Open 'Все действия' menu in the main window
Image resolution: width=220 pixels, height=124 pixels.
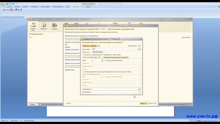coord(186,38)
